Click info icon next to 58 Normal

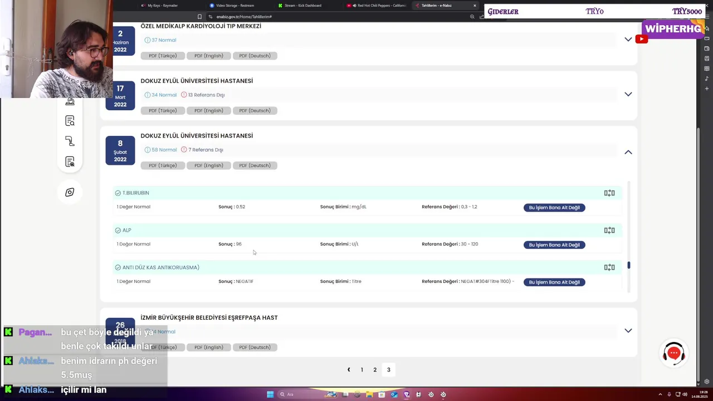pyautogui.click(x=148, y=150)
